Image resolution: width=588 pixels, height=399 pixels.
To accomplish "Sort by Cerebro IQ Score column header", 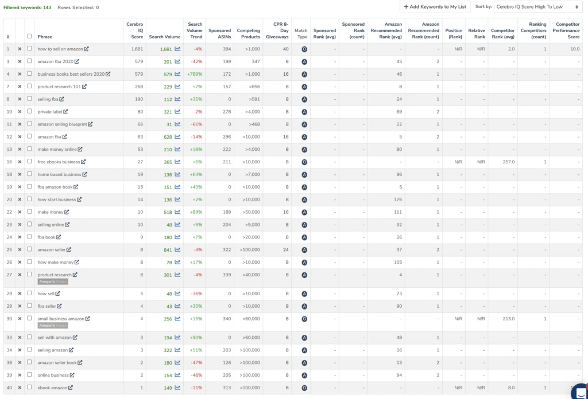I will click(x=134, y=30).
